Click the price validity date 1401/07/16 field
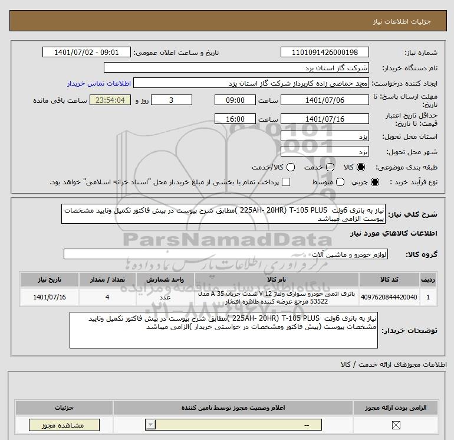 [x=324, y=119]
